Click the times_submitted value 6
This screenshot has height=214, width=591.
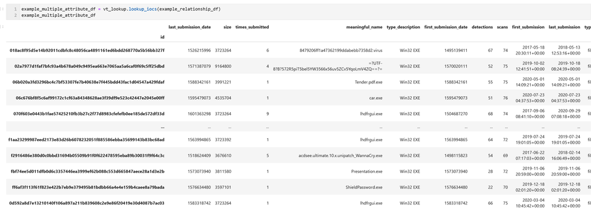[x=267, y=50]
